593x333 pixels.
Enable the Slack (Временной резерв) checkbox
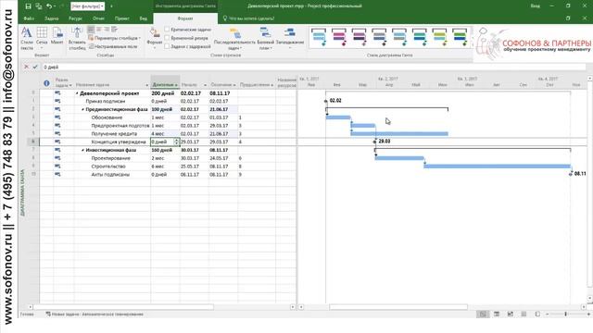[x=167, y=38]
